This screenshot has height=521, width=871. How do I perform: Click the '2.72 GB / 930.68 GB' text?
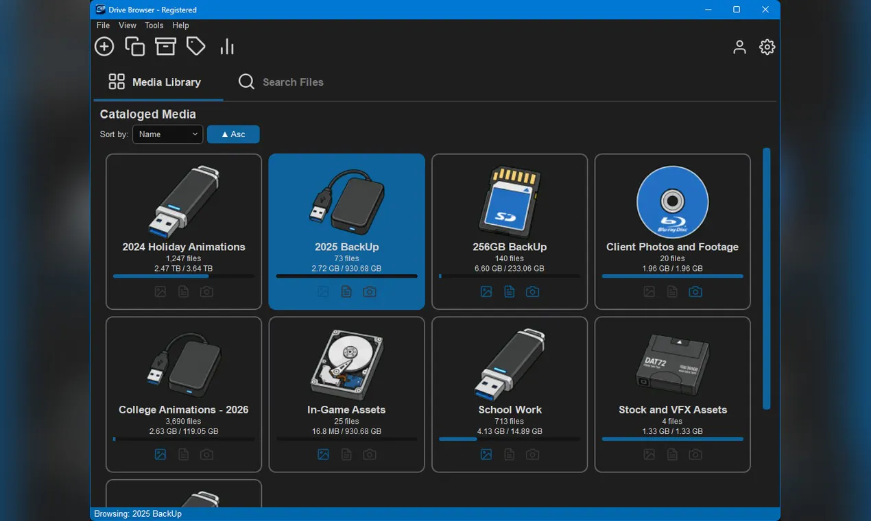point(346,269)
